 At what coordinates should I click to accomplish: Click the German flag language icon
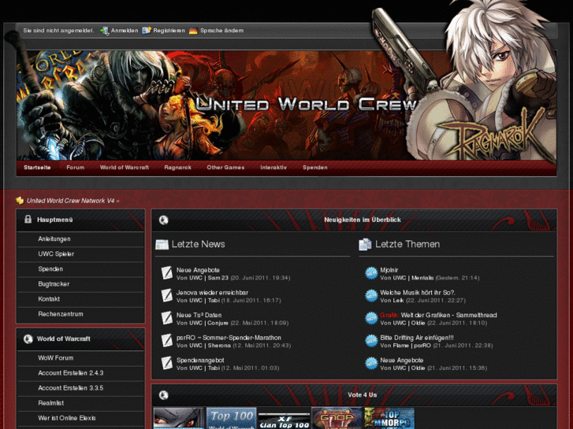(193, 31)
